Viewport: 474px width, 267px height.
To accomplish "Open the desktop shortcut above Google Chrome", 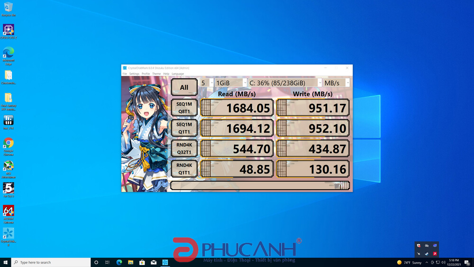I will point(9,122).
